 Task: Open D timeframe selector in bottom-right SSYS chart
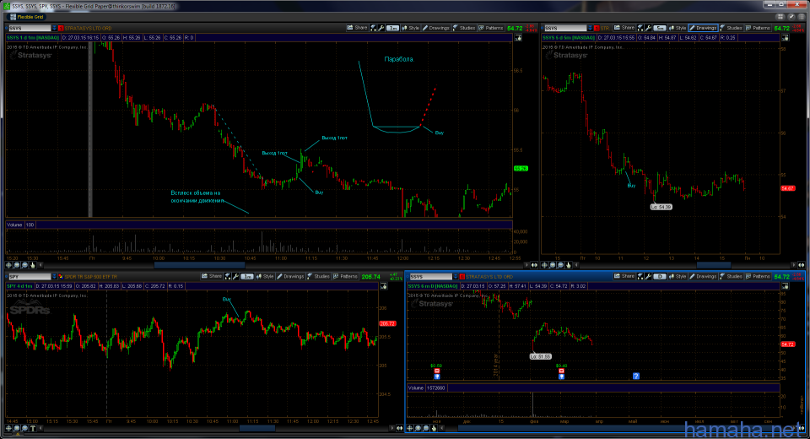(x=660, y=277)
